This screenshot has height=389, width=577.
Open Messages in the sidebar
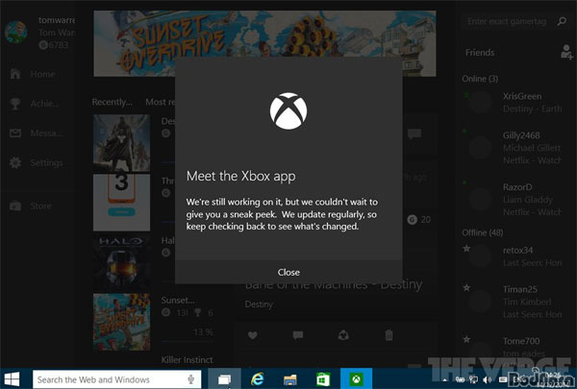click(38, 134)
